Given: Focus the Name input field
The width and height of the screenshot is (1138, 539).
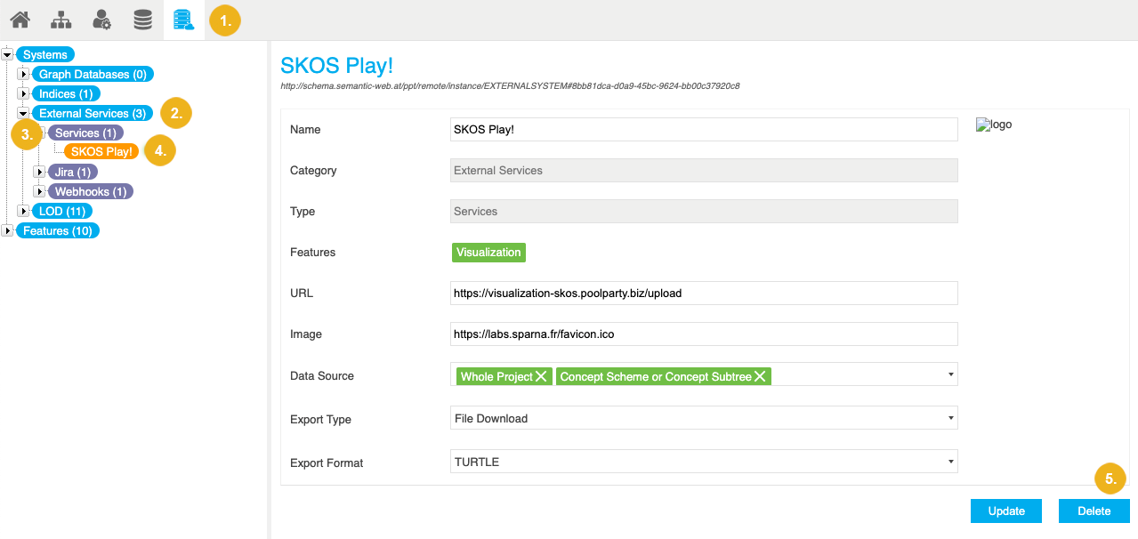Looking at the screenshot, I should point(705,129).
